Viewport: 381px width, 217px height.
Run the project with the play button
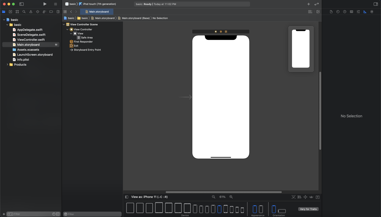[45, 4]
